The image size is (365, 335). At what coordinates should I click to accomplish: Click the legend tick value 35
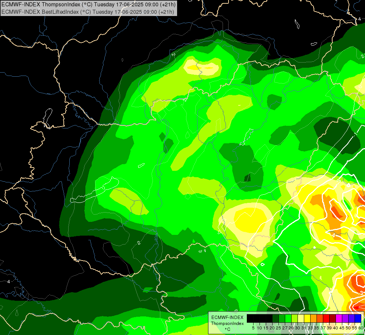[317, 328]
